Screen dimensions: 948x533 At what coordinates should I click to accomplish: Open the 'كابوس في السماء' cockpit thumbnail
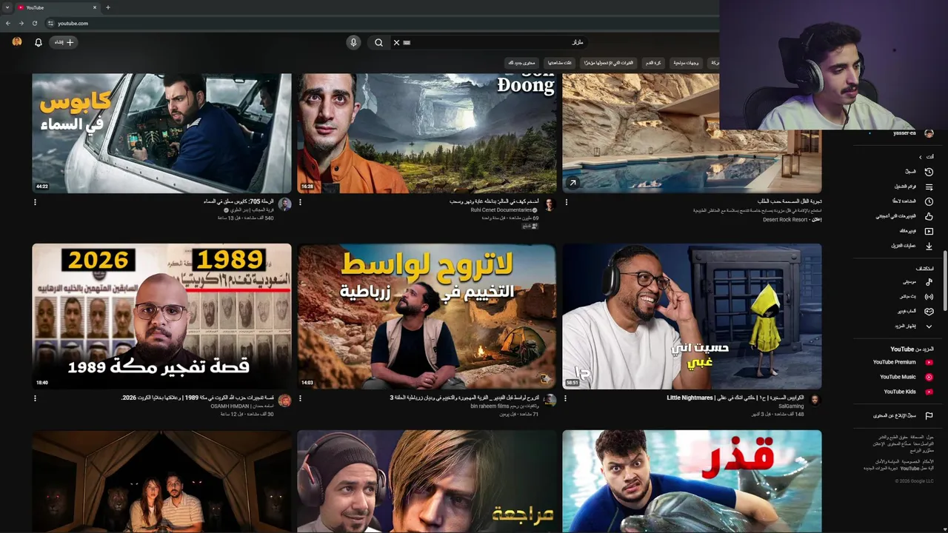point(161,133)
